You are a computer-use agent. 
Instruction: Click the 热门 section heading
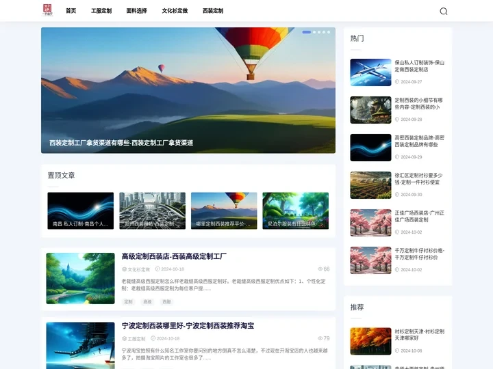coord(357,38)
